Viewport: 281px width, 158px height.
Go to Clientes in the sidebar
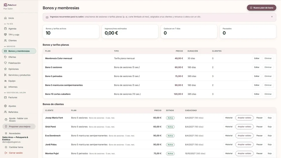click(19, 40)
